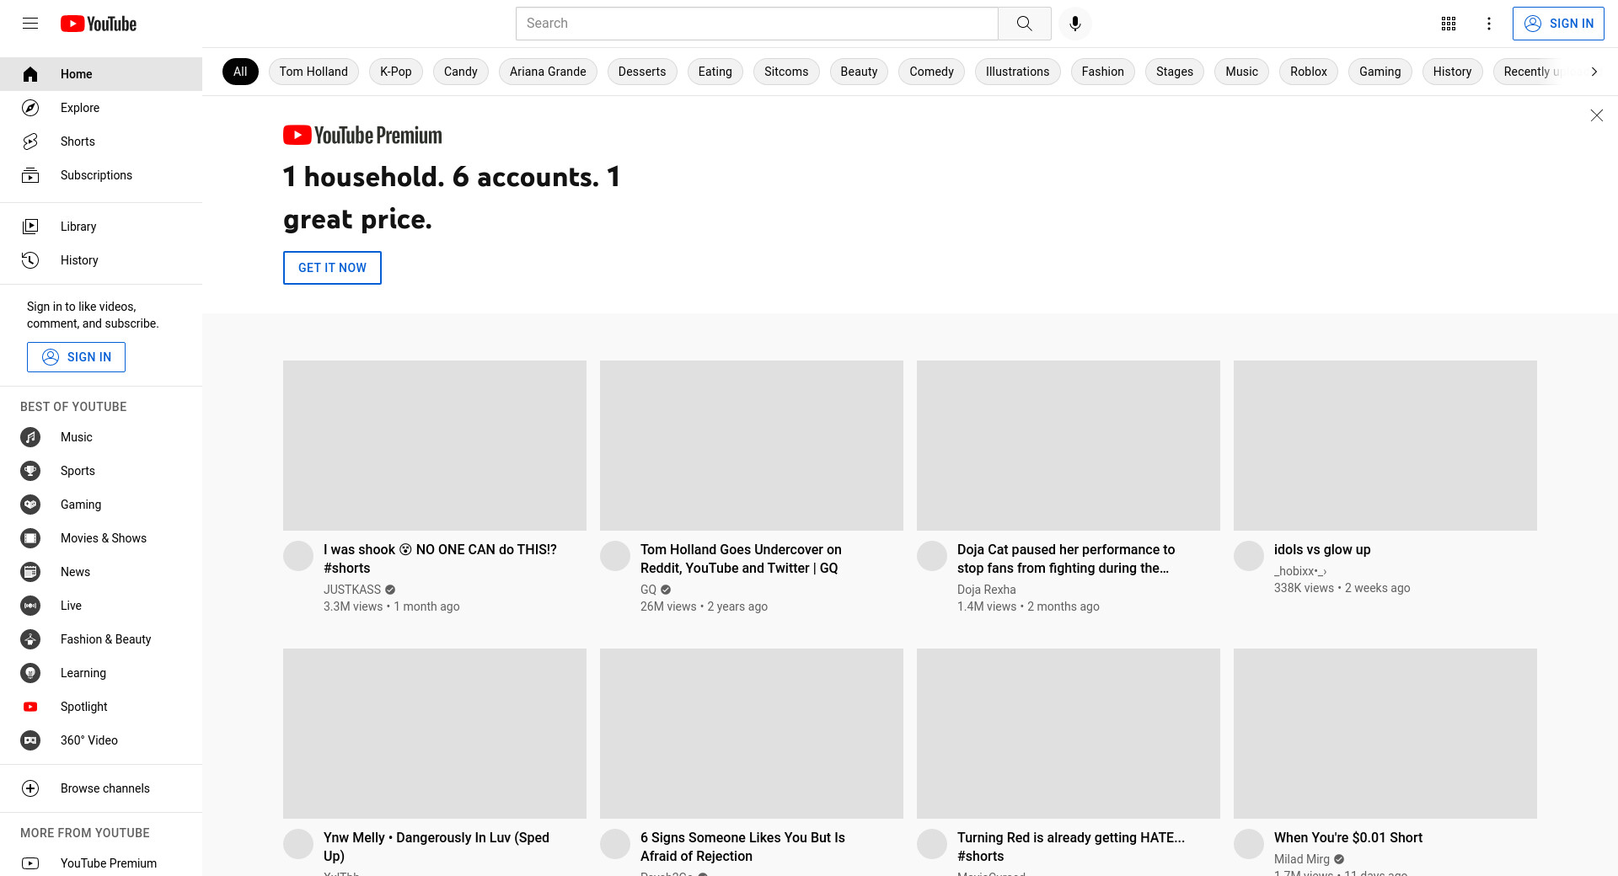Click the YouTube Premium sidebar icon
The height and width of the screenshot is (876, 1618).
click(x=30, y=863)
